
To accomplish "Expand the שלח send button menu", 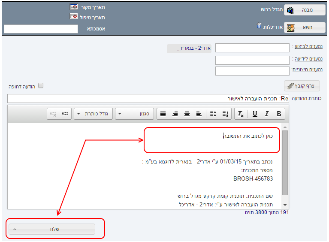I will pyautogui.click(x=14, y=229).
